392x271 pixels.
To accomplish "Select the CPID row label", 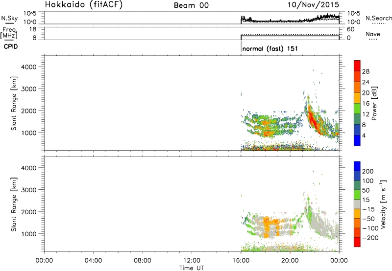I will point(11,46).
